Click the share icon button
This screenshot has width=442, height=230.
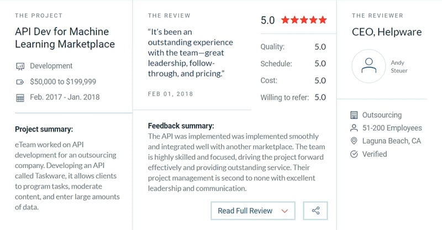315,211
